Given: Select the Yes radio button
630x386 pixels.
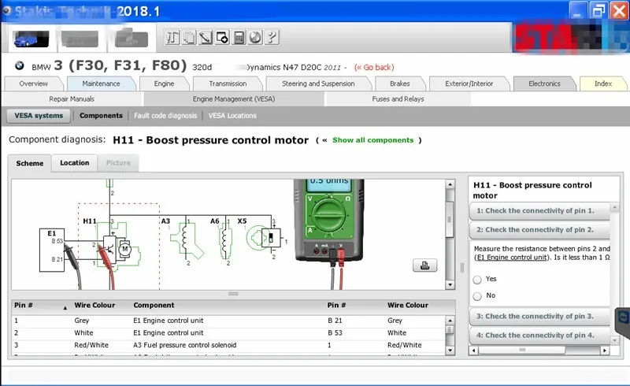Looking at the screenshot, I should click(x=477, y=280).
